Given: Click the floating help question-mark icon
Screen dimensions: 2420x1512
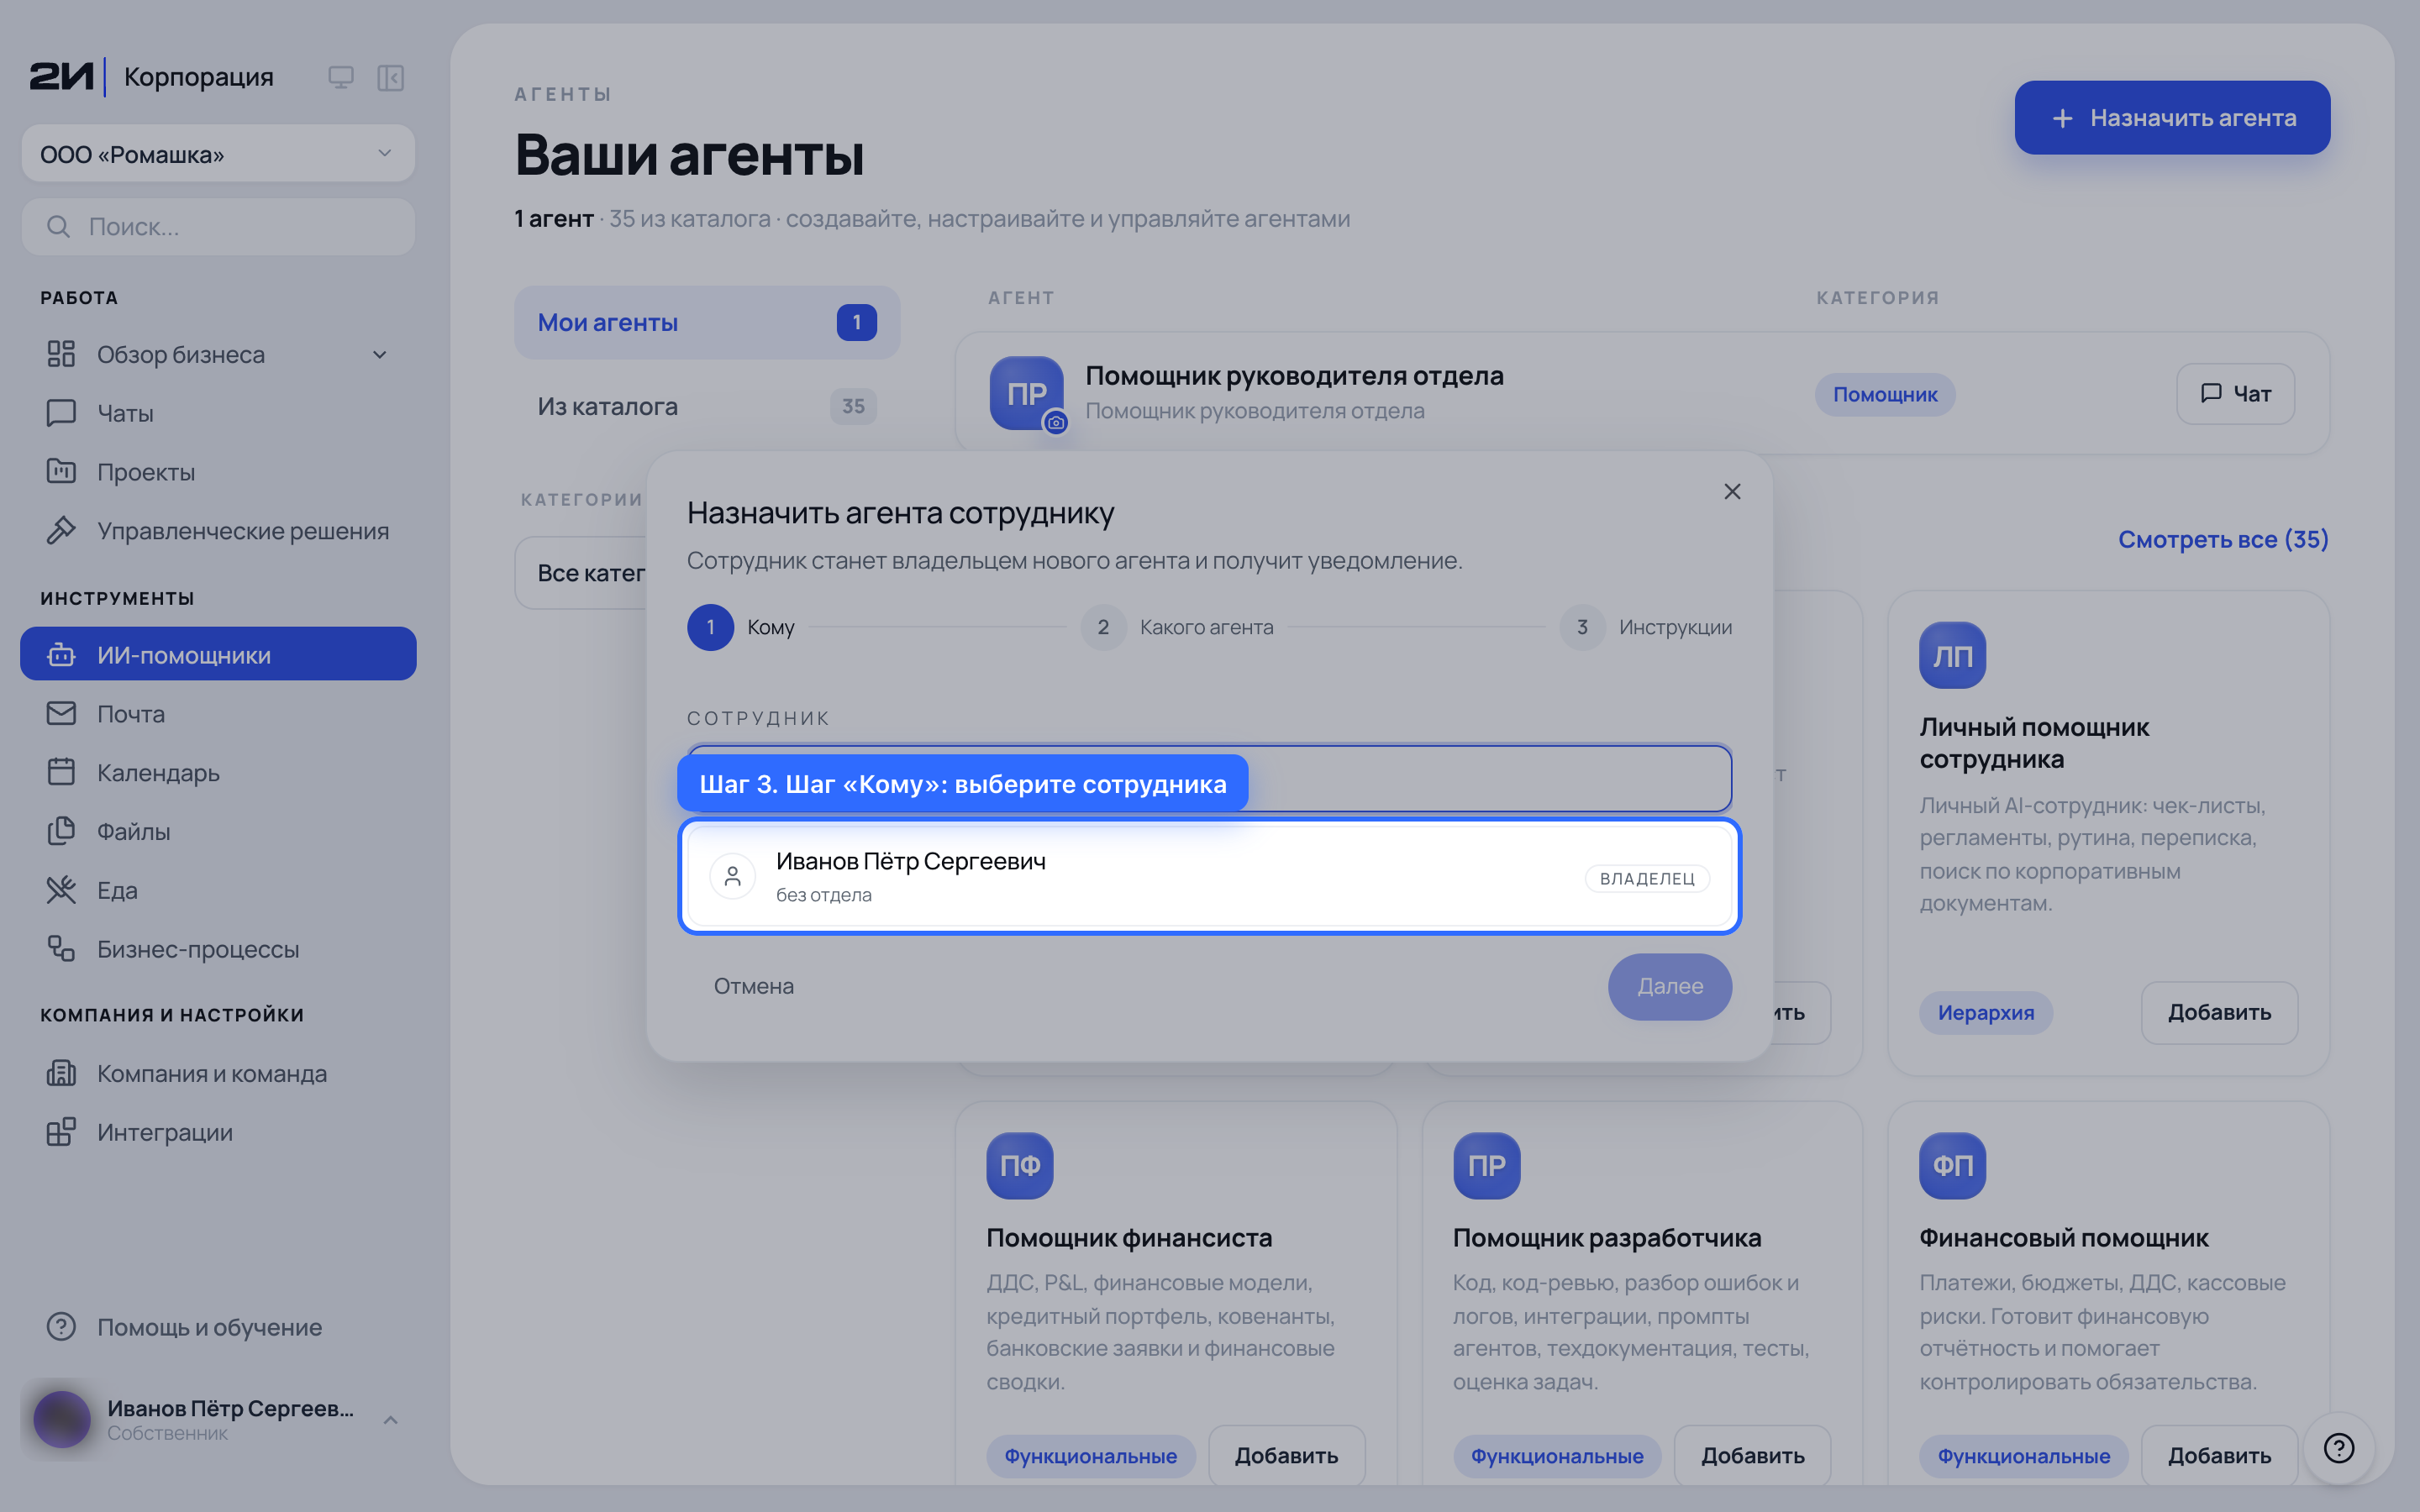Looking at the screenshot, I should 2338,1448.
